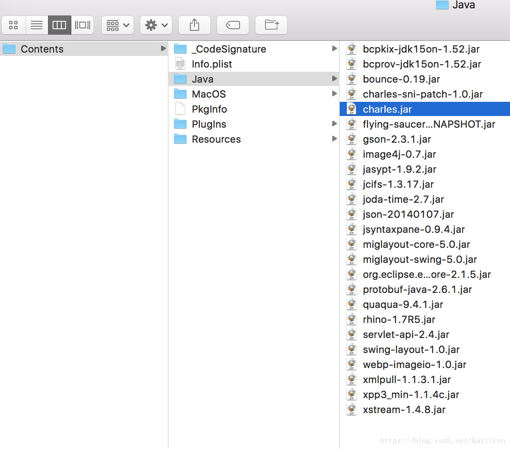This screenshot has width=510, height=449.
Task: Select jcifs-1.3.17.jar file
Action: coord(425,184)
